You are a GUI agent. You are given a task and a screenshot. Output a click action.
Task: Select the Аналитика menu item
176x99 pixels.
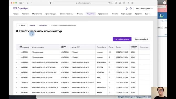point(90,14)
